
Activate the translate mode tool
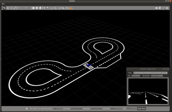8,8
